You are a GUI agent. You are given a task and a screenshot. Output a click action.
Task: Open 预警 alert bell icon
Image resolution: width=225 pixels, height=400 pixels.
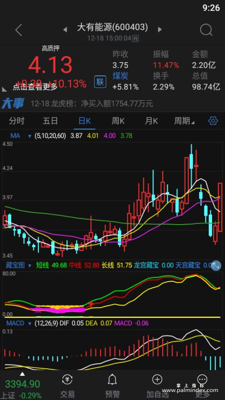pyautogui.click(x=112, y=385)
